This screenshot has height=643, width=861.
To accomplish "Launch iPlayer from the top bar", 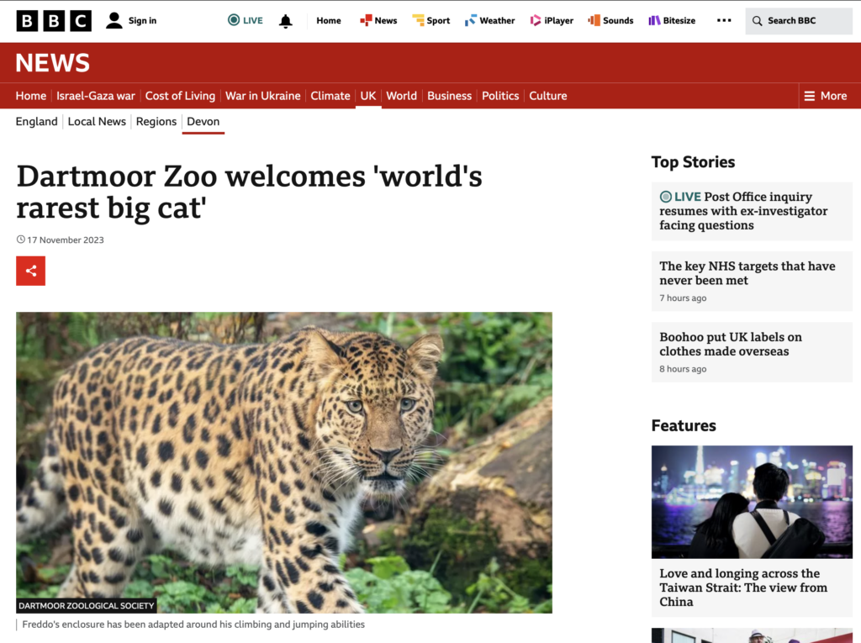I will coord(552,20).
